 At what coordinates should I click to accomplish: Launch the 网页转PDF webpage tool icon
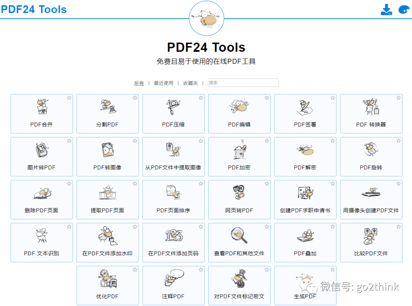tap(239, 192)
